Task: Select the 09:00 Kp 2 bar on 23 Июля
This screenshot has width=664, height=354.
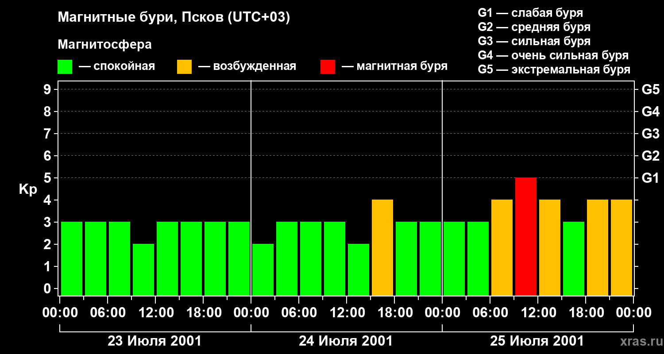Action: point(143,269)
